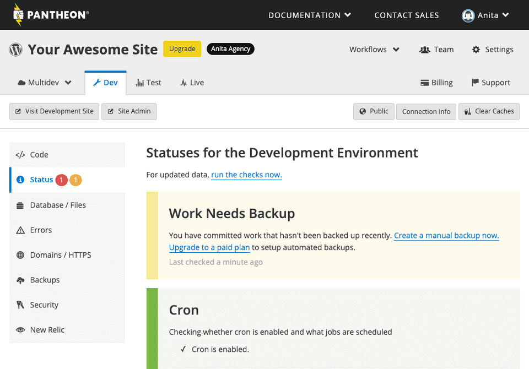
Task: Select Status in the sidebar menu
Action: point(67,180)
